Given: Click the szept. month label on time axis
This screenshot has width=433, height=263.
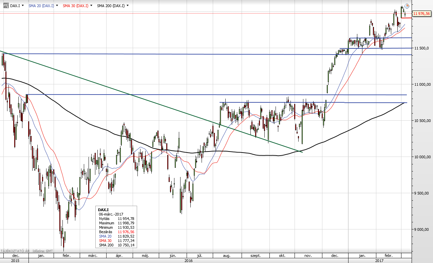Looking at the screenshot, I should (255, 256).
